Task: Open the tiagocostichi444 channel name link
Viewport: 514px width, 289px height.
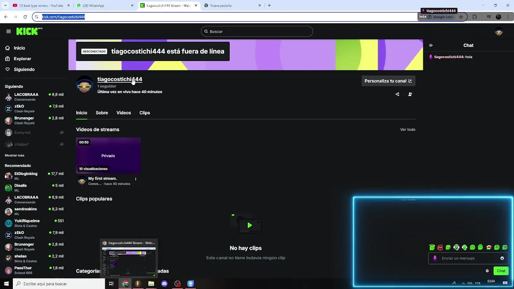Action: pyautogui.click(x=120, y=79)
